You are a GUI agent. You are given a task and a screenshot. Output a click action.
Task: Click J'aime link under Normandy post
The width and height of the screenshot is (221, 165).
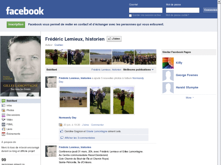[85, 125]
